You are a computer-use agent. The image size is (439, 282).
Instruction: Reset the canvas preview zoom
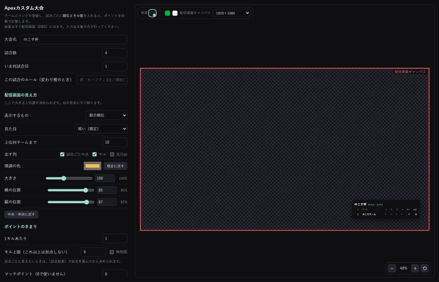[x=425, y=268]
